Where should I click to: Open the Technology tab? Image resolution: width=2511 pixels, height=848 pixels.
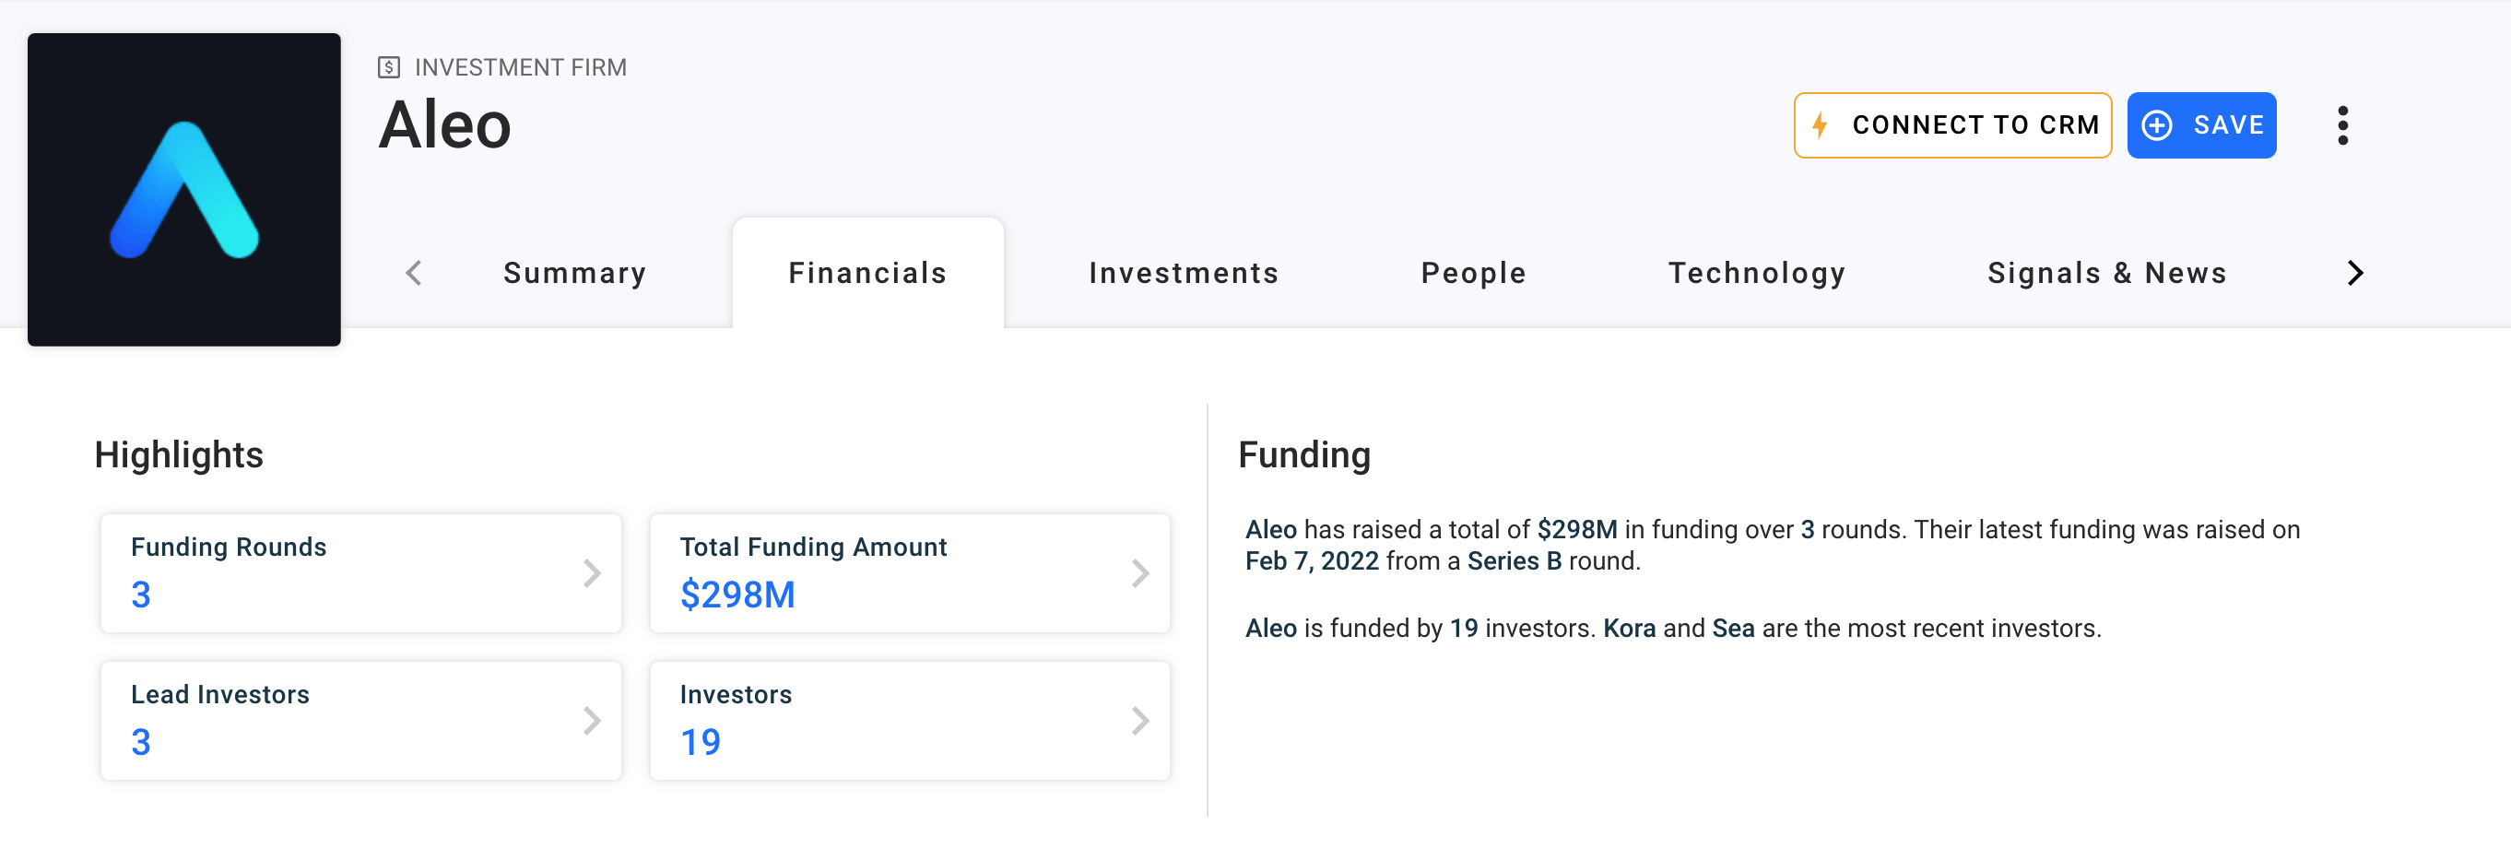tap(1757, 273)
